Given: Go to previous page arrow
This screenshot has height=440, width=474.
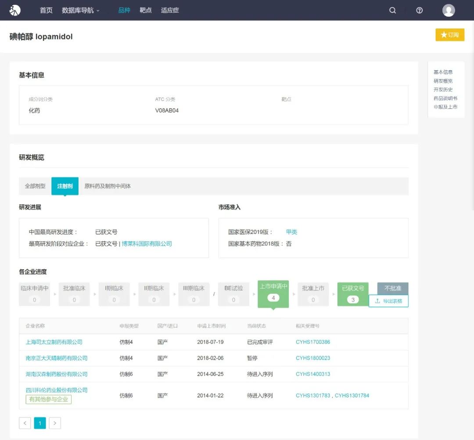Looking at the screenshot, I should pyautogui.click(x=25, y=423).
